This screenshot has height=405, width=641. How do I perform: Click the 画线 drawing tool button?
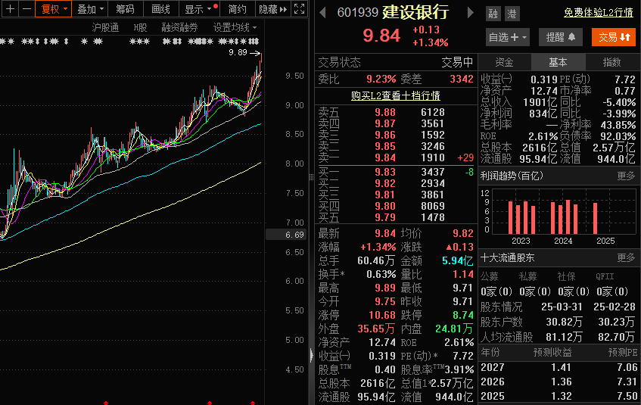point(160,8)
